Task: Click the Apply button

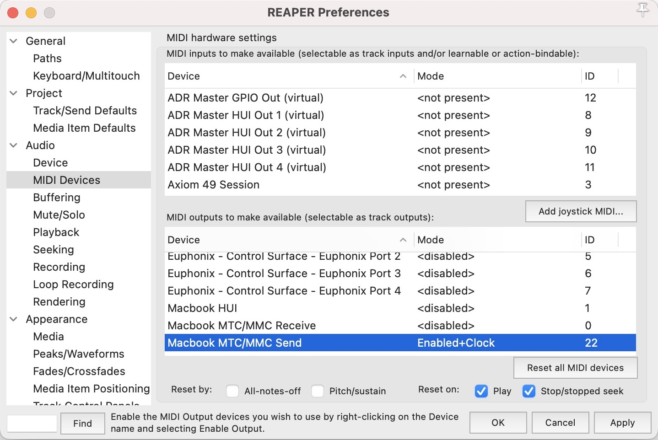Action: tap(623, 423)
